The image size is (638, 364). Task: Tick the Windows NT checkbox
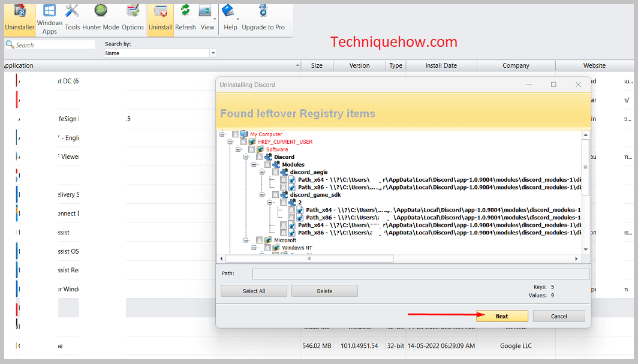267,248
